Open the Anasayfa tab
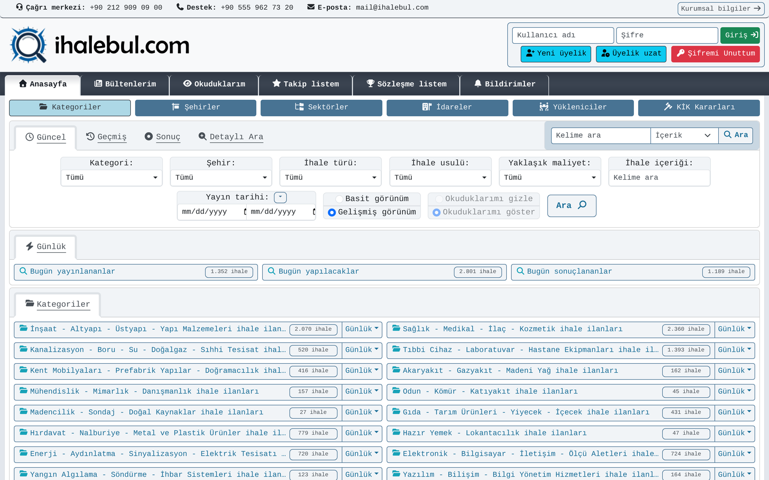 [x=43, y=85]
